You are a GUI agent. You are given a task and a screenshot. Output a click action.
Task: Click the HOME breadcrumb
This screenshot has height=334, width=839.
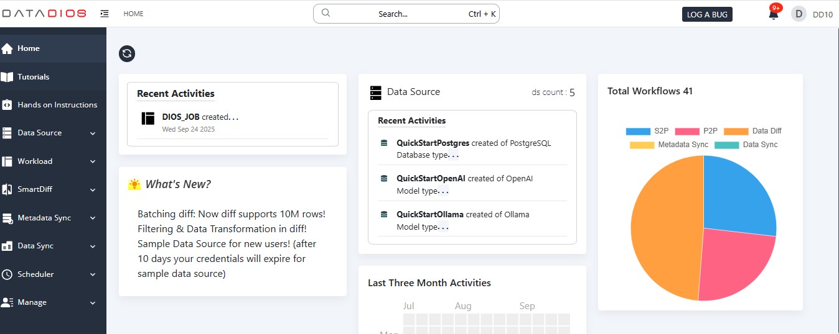[x=133, y=14]
